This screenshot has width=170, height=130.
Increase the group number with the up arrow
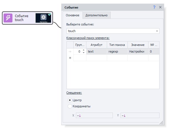pos(84,50)
